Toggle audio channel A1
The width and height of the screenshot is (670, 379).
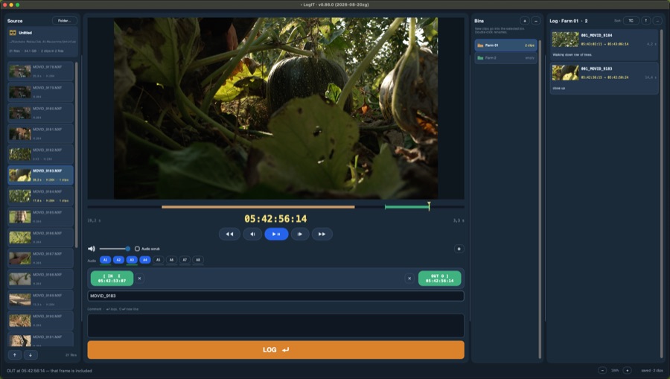(105, 260)
